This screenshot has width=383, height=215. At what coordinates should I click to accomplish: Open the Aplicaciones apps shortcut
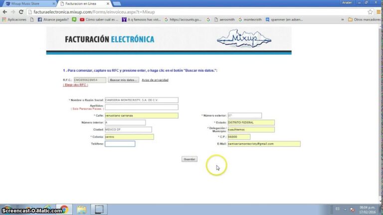tap(14, 19)
